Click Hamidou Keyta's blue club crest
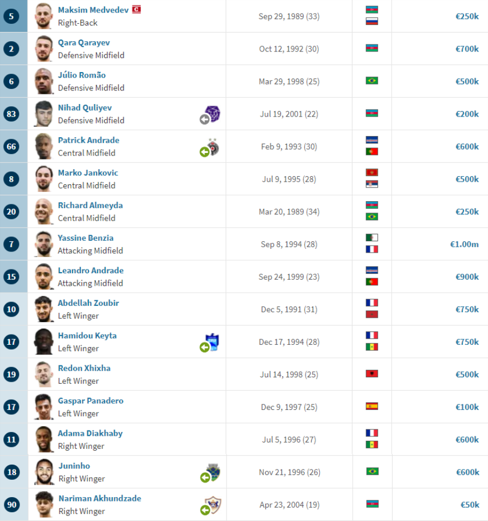 pyautogui.click(x=212, y=342)
